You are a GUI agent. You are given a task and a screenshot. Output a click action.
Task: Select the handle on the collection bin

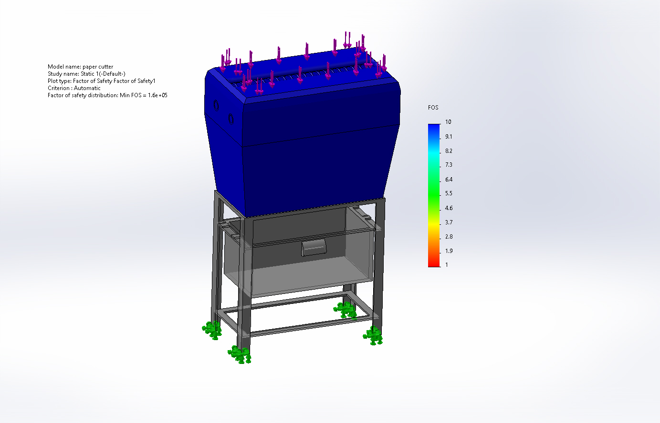[314, 248]
